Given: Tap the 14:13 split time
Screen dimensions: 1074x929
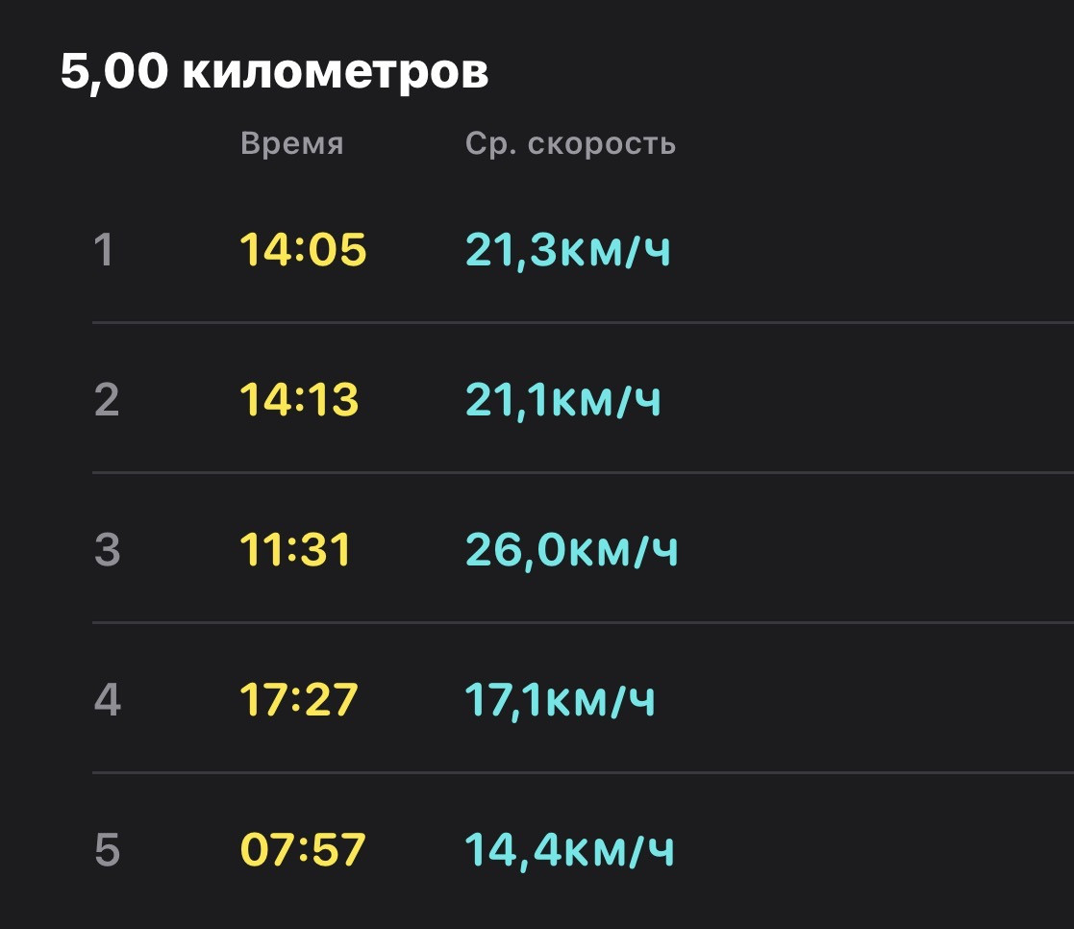Looking at the screenshot, I should pos(299,399).
